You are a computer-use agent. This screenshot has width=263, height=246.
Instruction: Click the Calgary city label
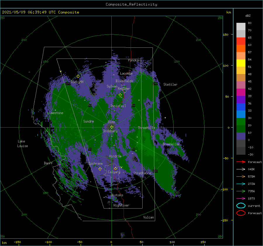(114, 172)
